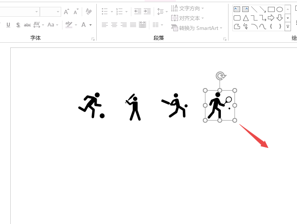Launch the 字体 dialog box
Screen dimensions: 297x224
tap(93, 39)
